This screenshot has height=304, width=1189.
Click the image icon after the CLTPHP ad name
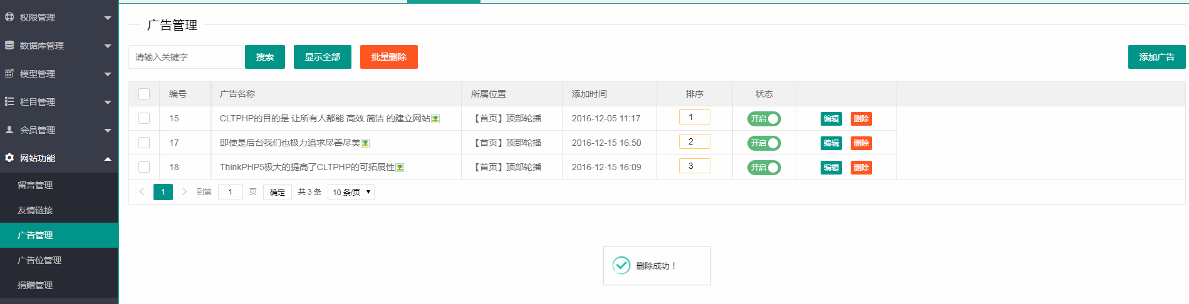[435, 119]
